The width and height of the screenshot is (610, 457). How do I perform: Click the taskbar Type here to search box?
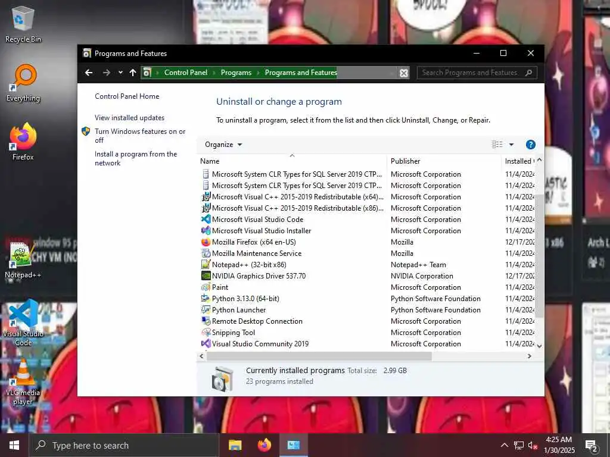124,445
